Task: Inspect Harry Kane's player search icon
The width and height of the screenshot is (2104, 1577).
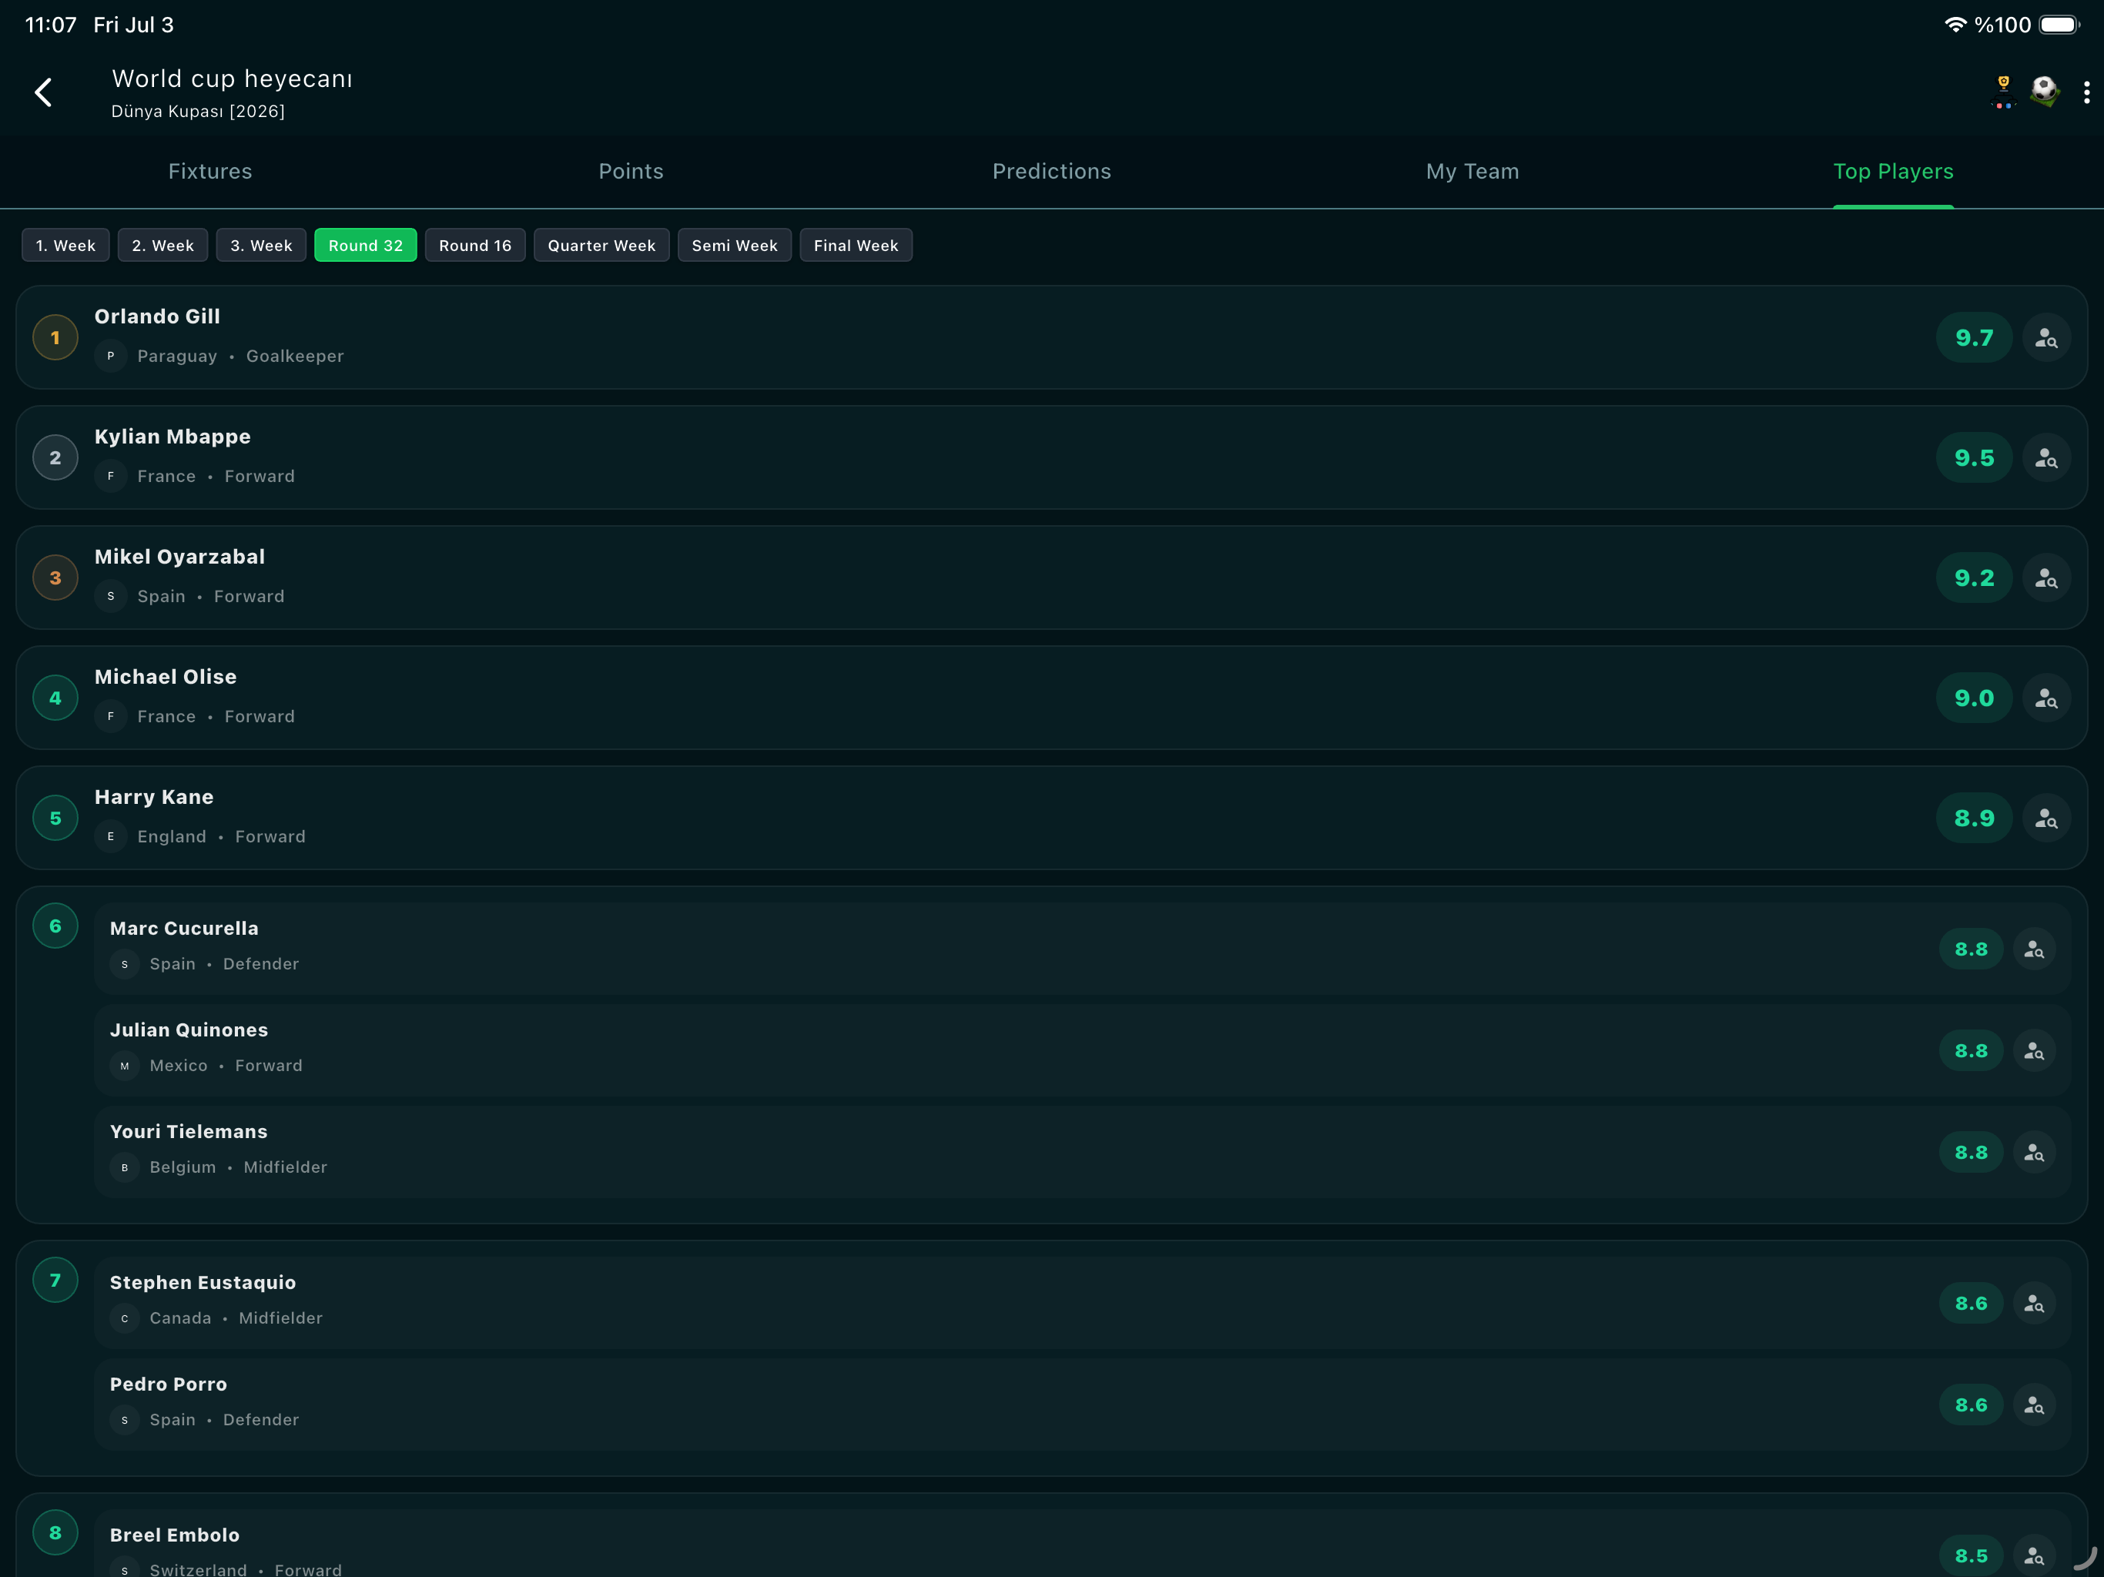Action: (x=2046, y=818)
